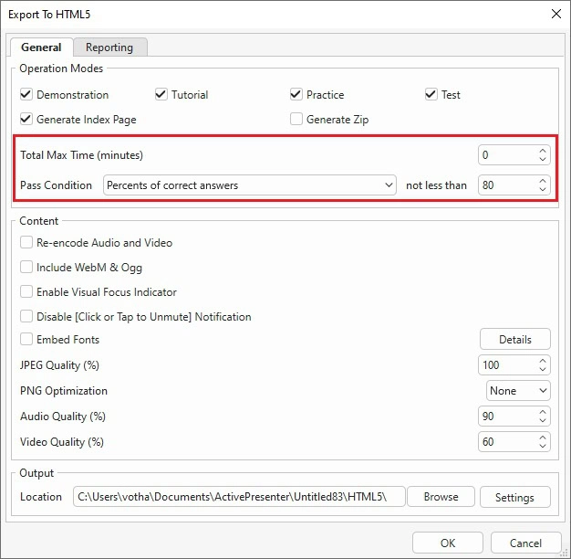571x559 pixels.
Task: Increase Total Max Time with up arrow
Action: click(x=543, y=151)
